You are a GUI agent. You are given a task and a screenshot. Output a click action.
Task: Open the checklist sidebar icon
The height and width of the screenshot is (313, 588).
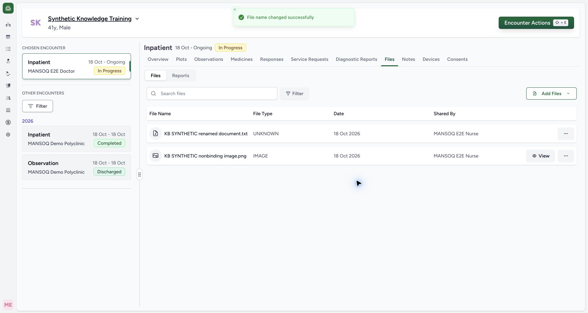(x=8, y=49)
